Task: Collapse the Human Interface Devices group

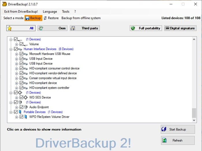Action: click(x=11, y=49)
